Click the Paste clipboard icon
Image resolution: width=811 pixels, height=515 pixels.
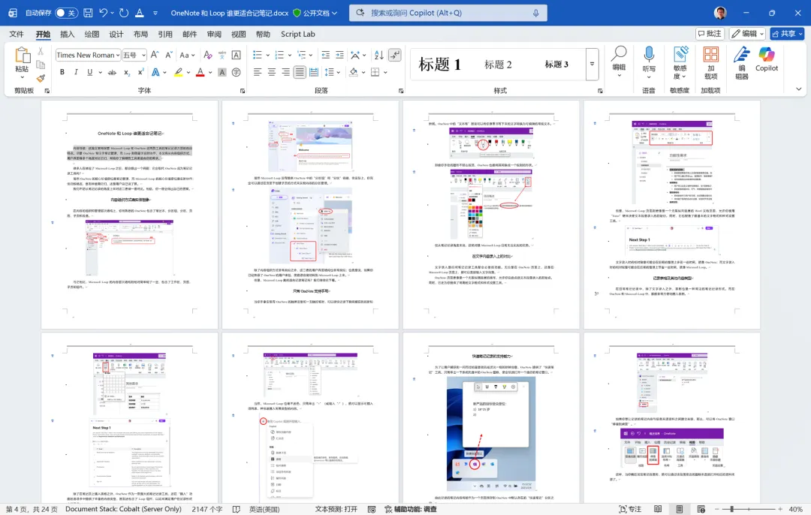(23, 56)
